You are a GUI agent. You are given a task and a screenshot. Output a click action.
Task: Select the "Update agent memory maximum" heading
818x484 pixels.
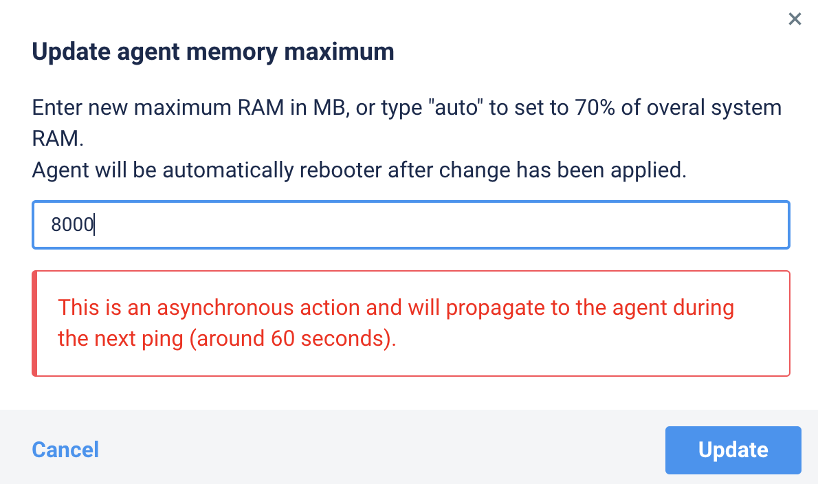(213, 52)
